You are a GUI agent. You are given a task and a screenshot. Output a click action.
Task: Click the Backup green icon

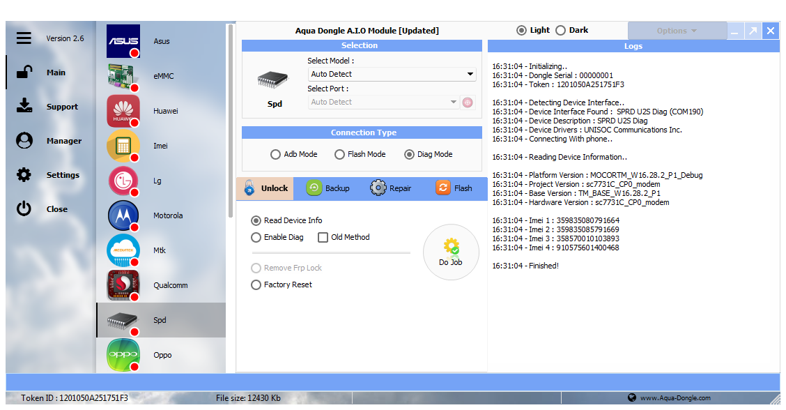click(x=314, y=188)
